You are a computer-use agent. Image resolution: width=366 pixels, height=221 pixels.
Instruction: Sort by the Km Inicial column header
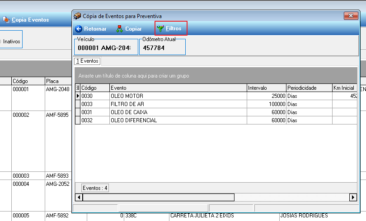345,88
